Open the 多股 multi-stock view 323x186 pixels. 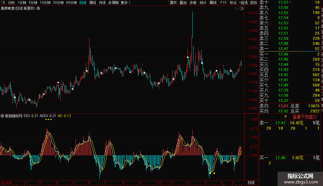coord(193,3)
